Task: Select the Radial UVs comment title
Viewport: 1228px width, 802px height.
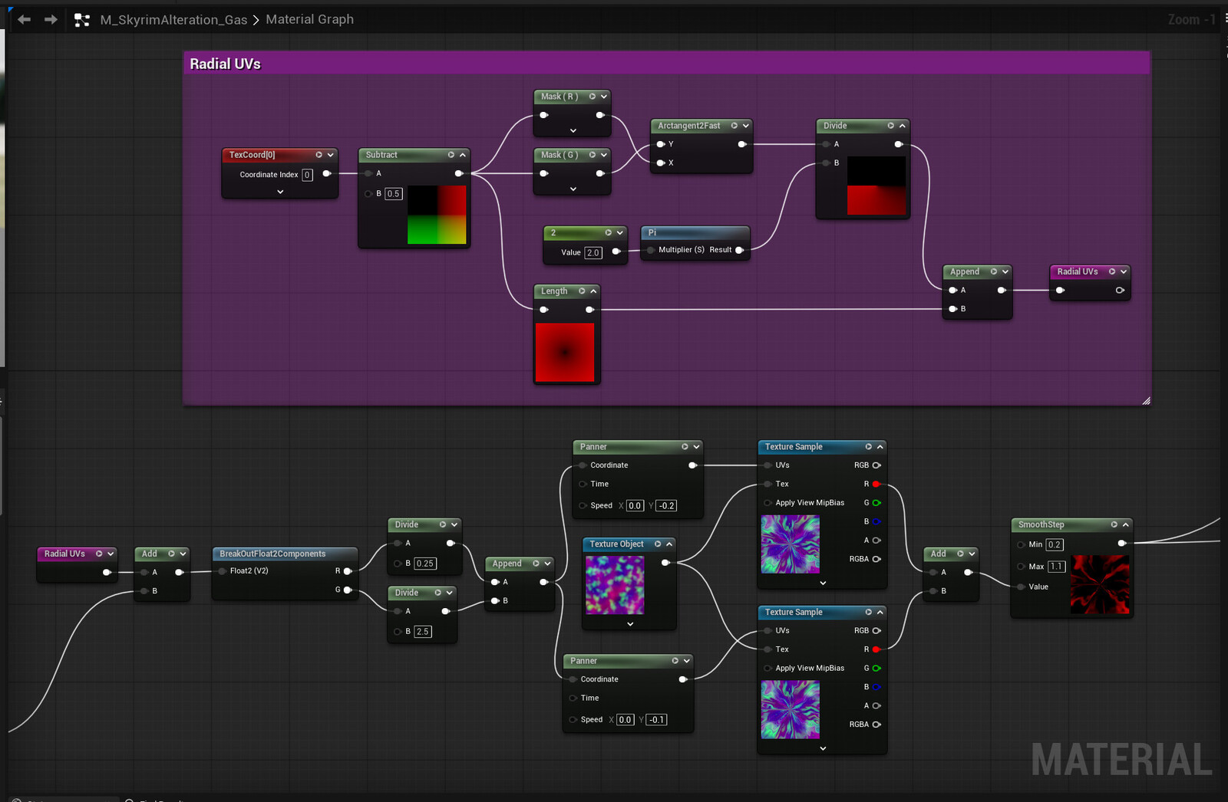Action: coord(225,64)
